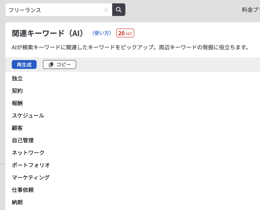Choose the スケジュール keyword

[28, 116]
